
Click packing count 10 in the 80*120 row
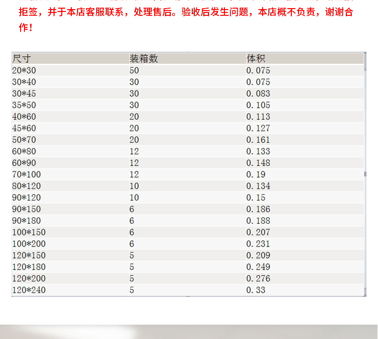tap(134, 186)
